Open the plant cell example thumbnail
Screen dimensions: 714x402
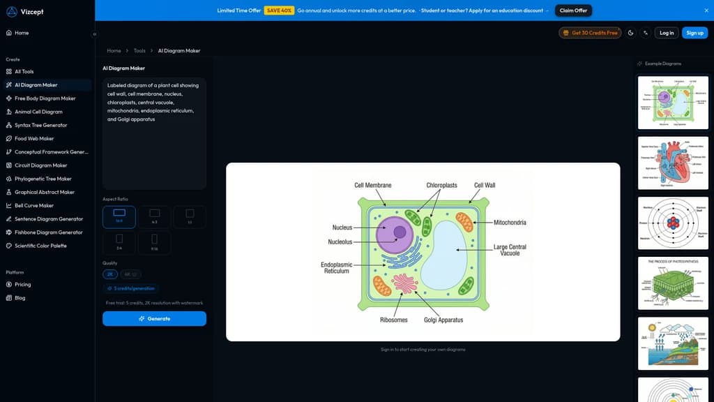pyautogui.click(x=673, y=103)
